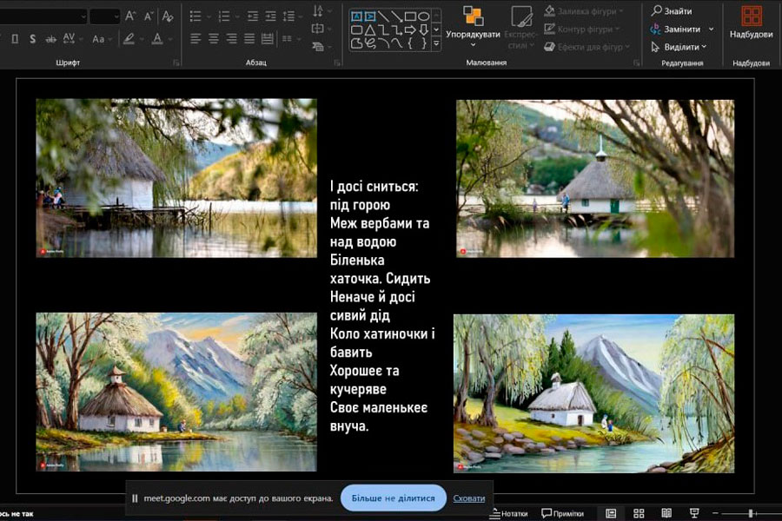Click the font color swatch button
The width and height of the screenshot is (782, 521).
[x=157, y=39]
